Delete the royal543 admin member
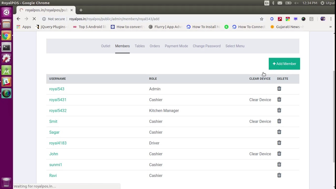This screenshot has width=336, height=189. [279, 89]
